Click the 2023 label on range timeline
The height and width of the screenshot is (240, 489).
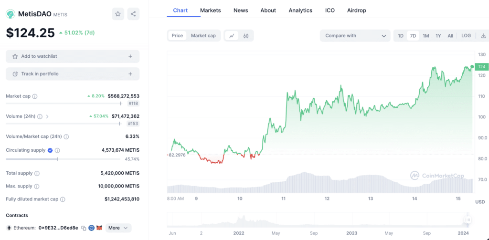click(351, 233)
